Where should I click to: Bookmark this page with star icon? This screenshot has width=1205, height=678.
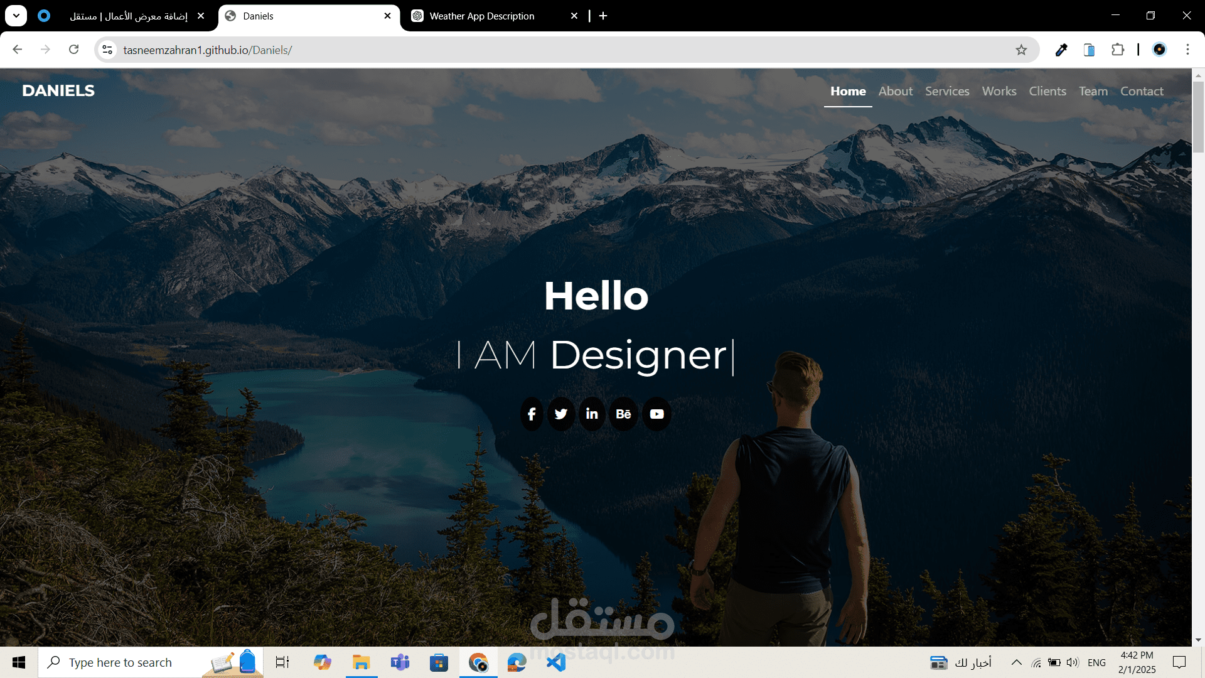1021,50
